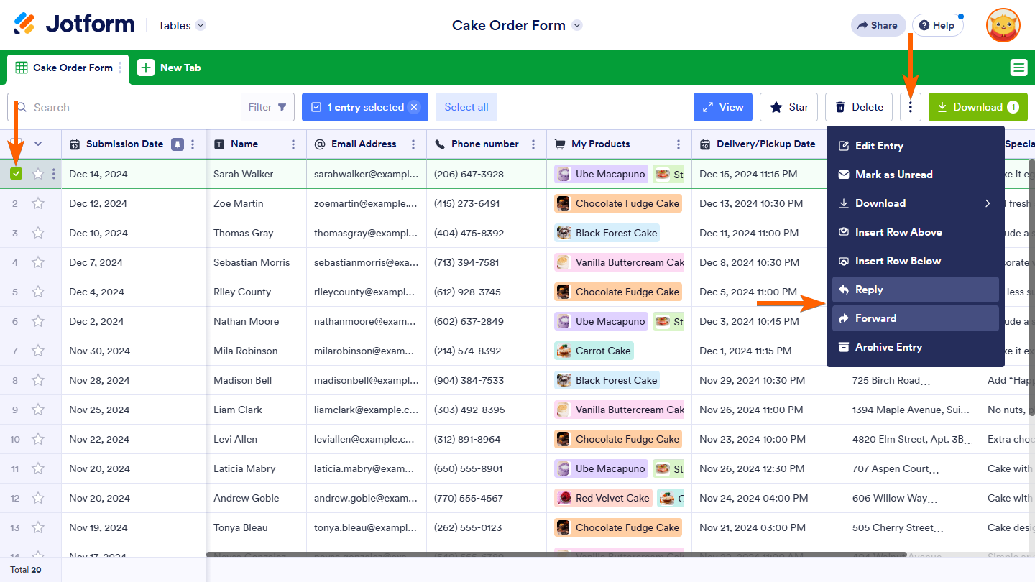Click the date cell Nov 19, 2024
The width and height of the screenshot is (1035, 582).
tap(134, 527)
